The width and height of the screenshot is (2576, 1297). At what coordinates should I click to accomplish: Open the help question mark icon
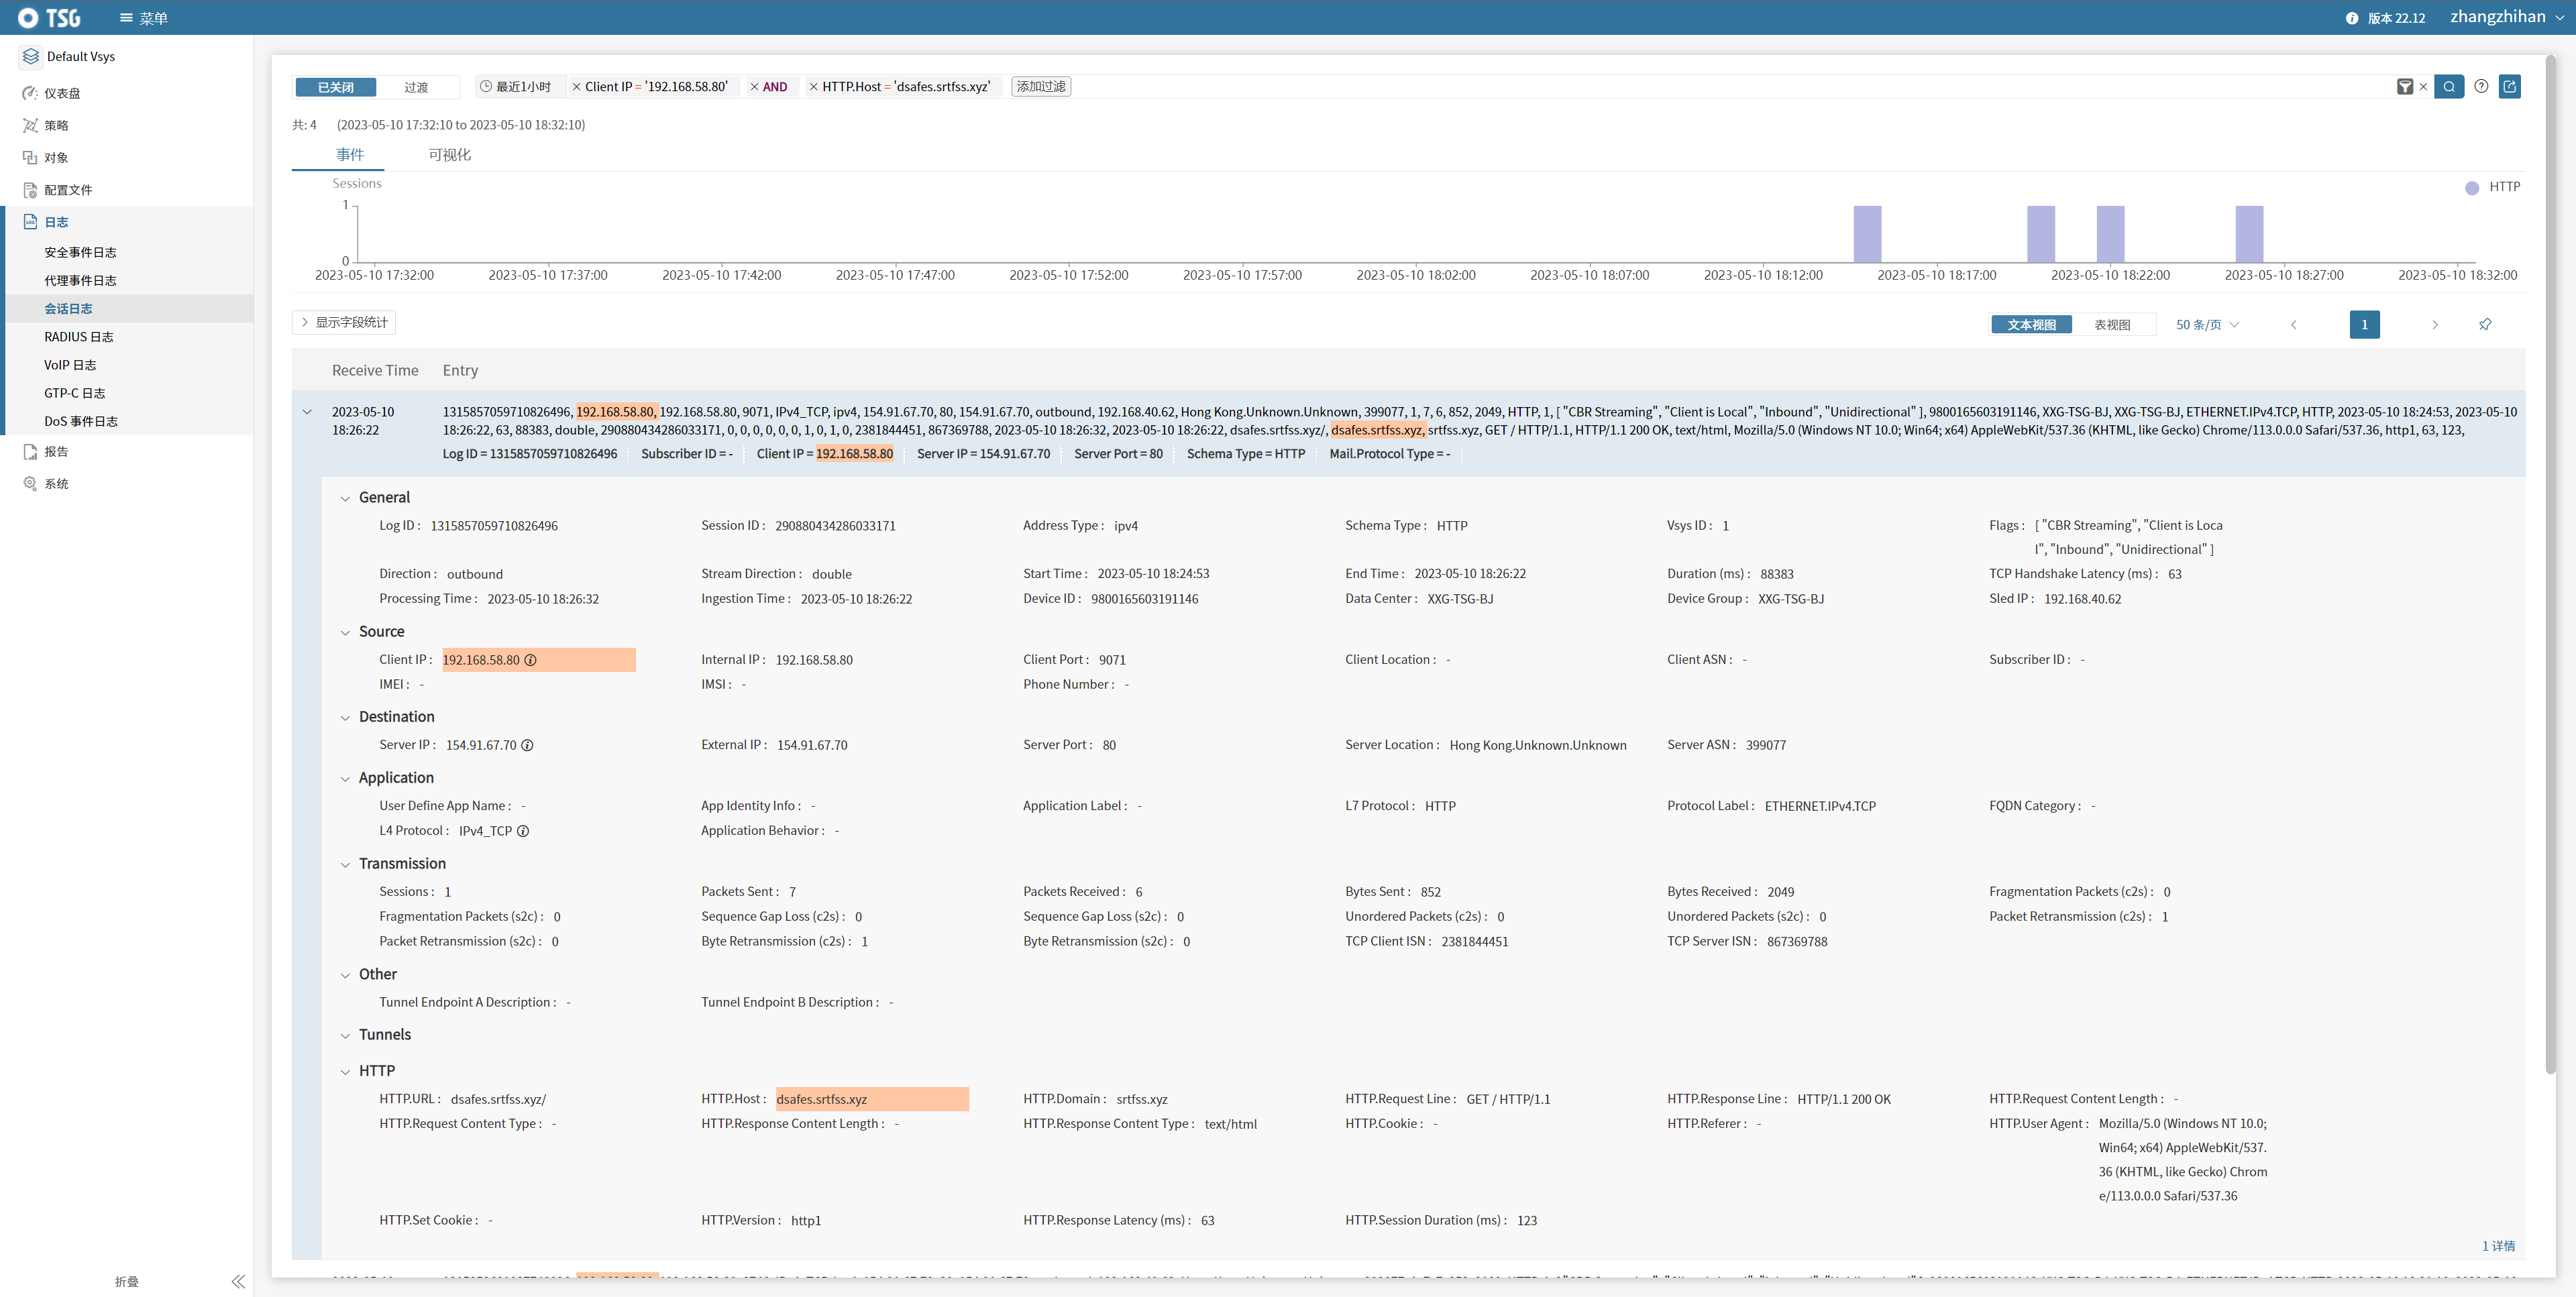pos(2481,87)
